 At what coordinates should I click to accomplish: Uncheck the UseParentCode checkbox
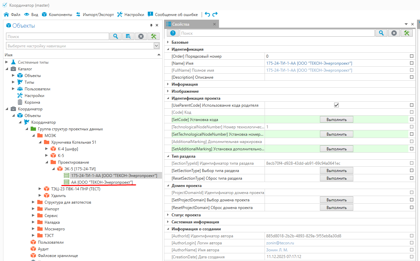336,105
